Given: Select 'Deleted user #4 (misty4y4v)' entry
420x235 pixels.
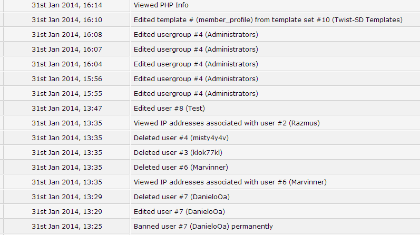Looking at the screenshot, I should pyautogui.click(x=181, y=138).
